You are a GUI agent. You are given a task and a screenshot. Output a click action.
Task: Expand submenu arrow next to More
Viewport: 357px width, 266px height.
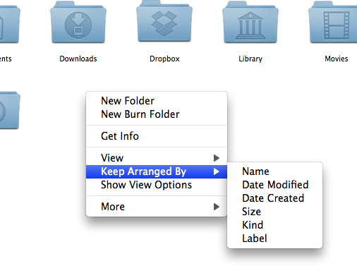pyautogui.click(x=217, y=207)
